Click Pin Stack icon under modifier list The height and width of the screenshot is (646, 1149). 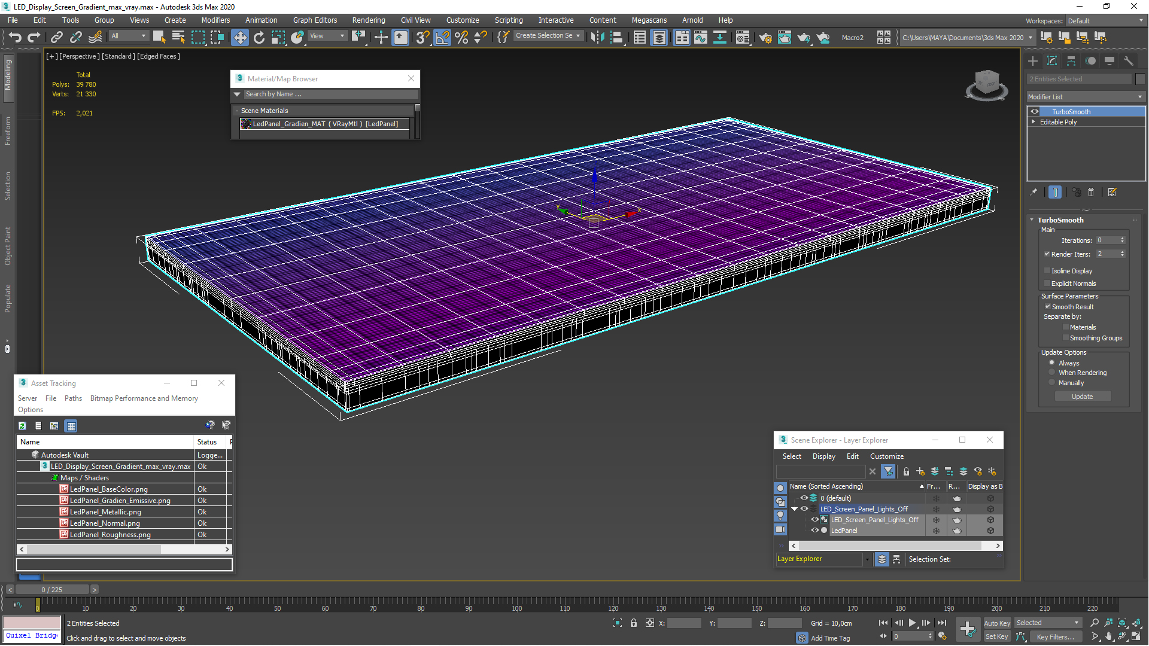pyautogui.click(x=1034, y=192)
